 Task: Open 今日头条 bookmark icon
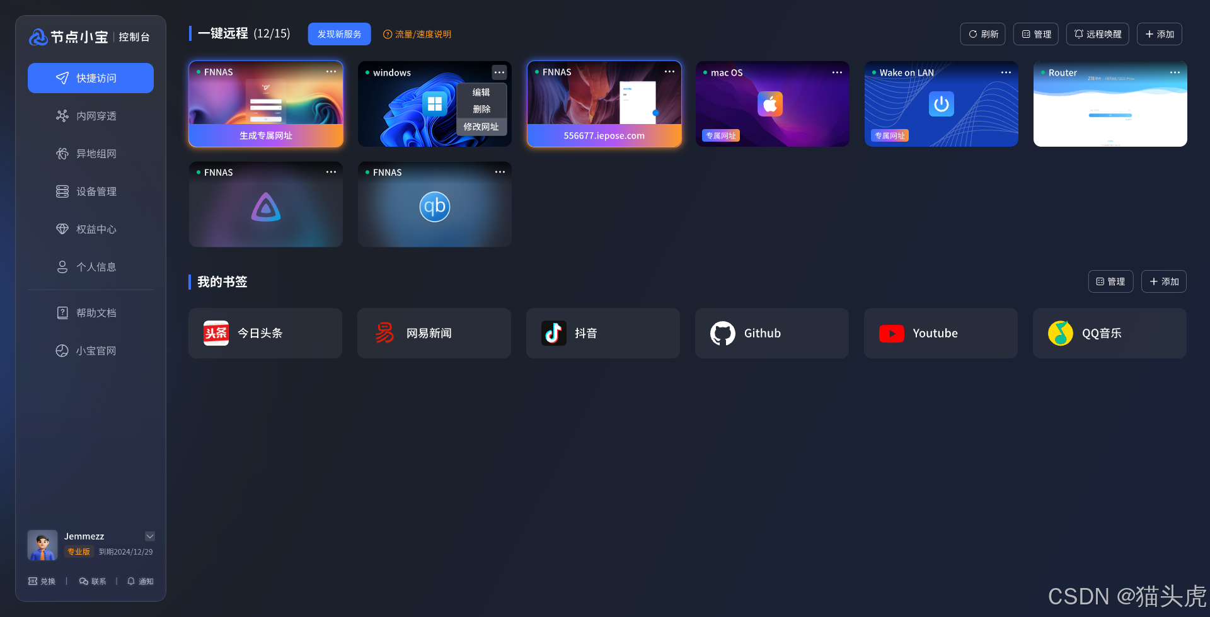[216, 333]
